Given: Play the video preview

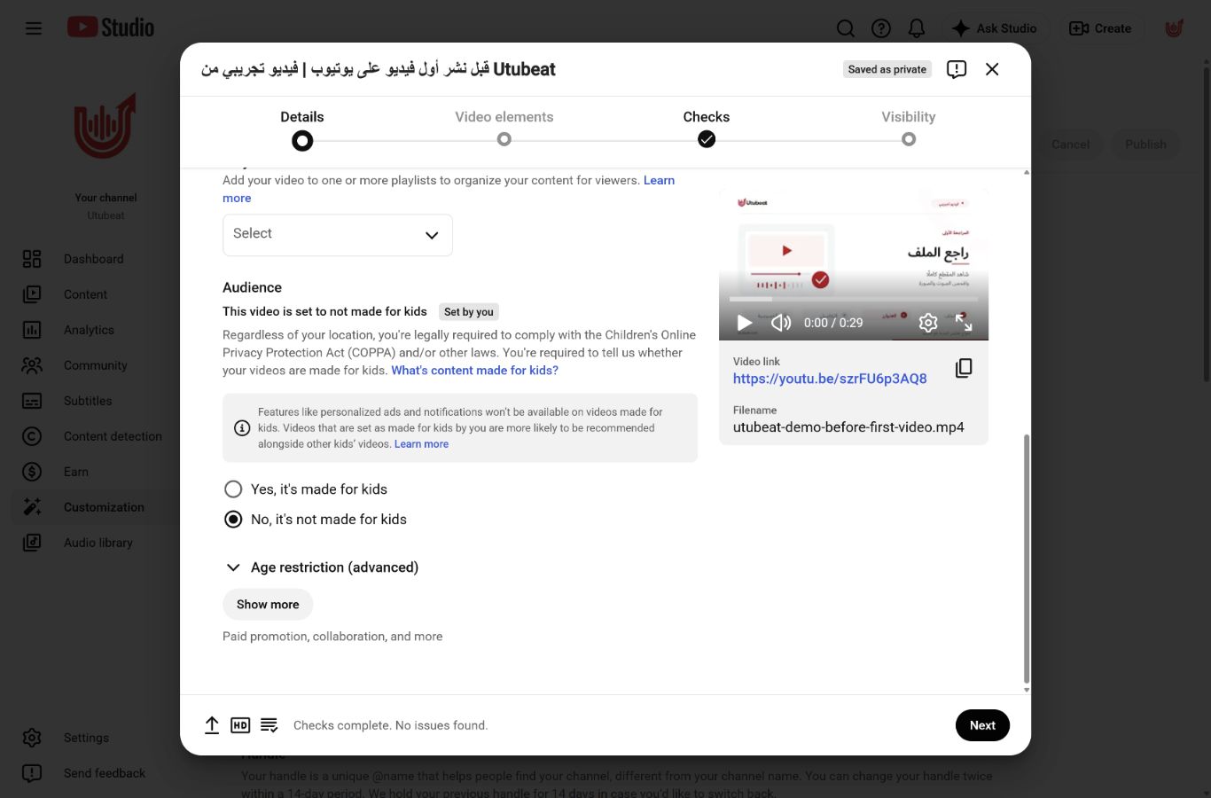Looking at the screenshot, I should (x=745, y=323).
